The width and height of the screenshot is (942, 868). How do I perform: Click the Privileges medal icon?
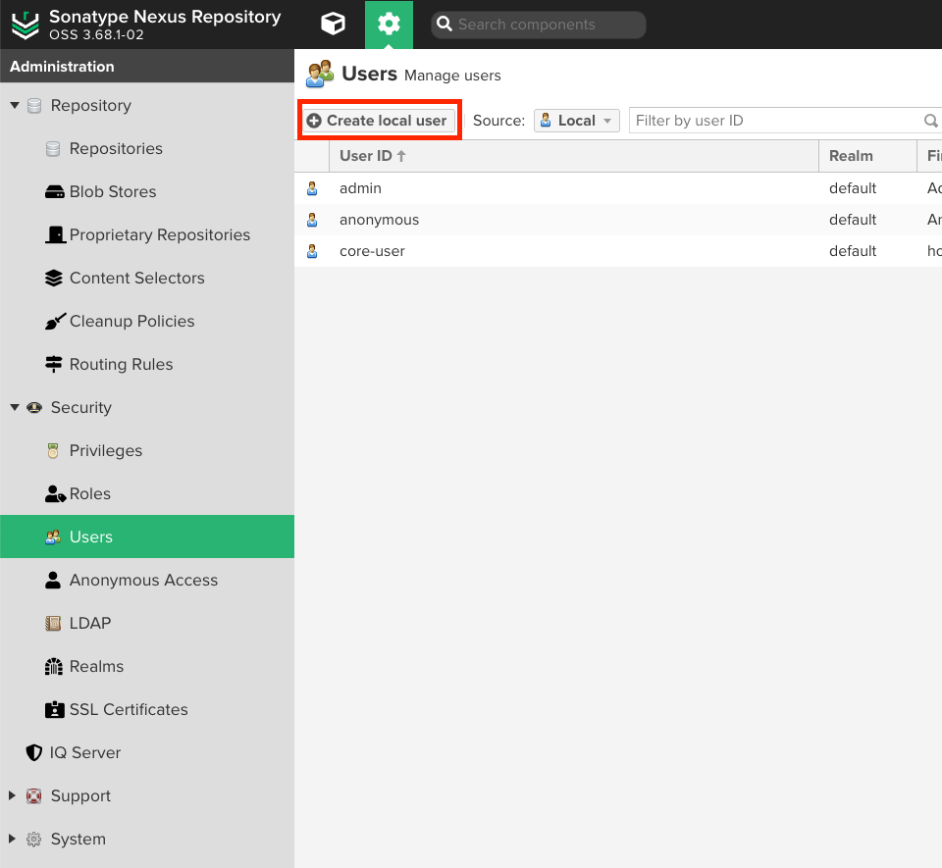point(53,451)
